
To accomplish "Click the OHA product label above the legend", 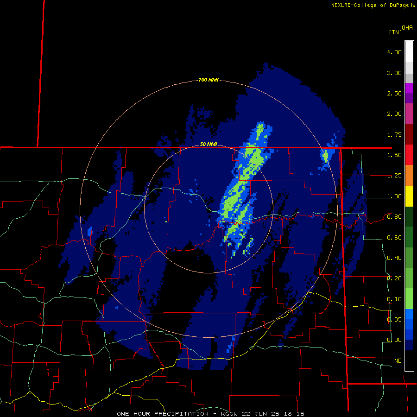I will 407,27.
